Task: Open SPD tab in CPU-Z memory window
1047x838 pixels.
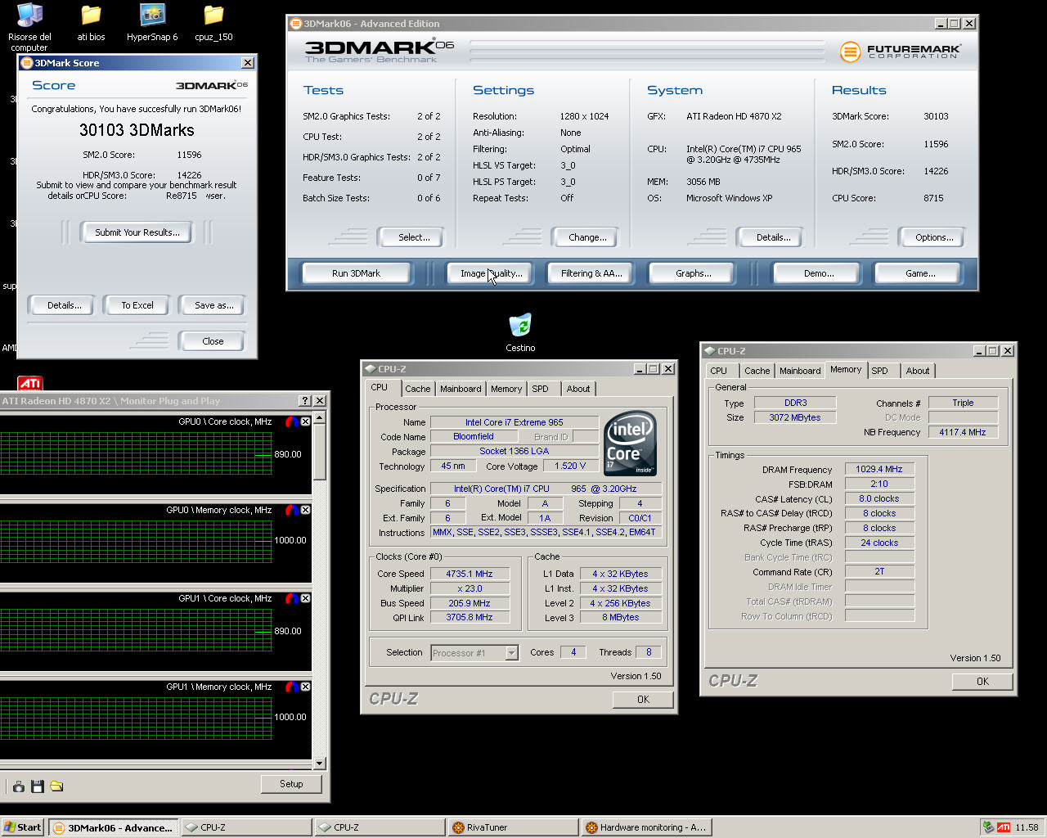Action: click(x=880, y=371)
